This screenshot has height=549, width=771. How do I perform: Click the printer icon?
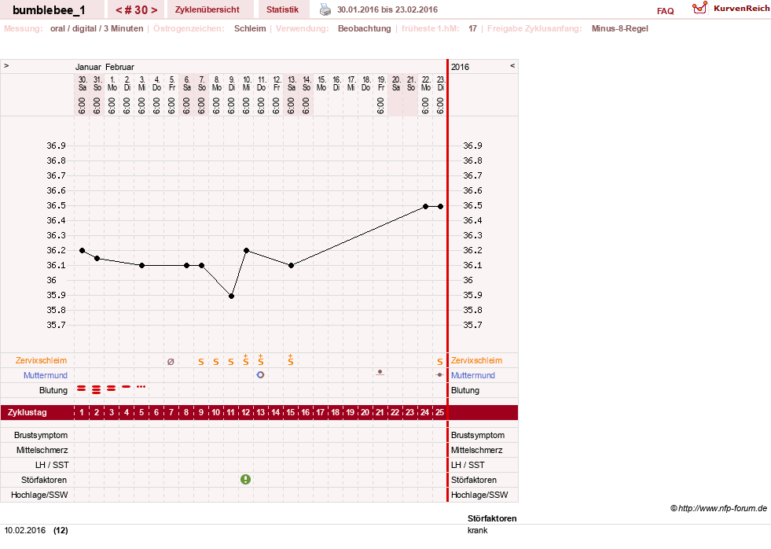coord(325,9)
